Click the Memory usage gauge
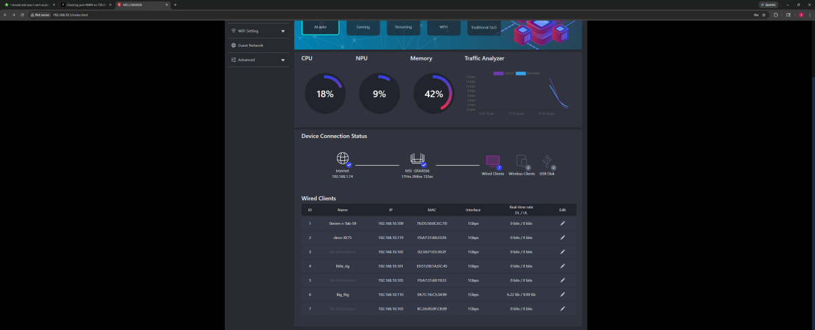 click(433, 94)
